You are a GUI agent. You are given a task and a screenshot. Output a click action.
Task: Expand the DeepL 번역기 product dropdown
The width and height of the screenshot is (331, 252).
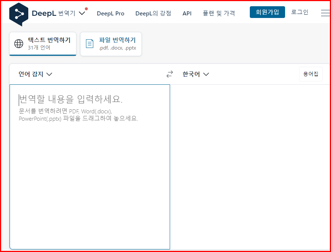[82, 13]
